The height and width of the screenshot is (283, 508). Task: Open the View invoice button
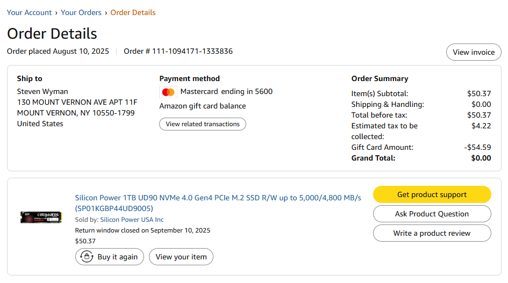coord(473,52)
